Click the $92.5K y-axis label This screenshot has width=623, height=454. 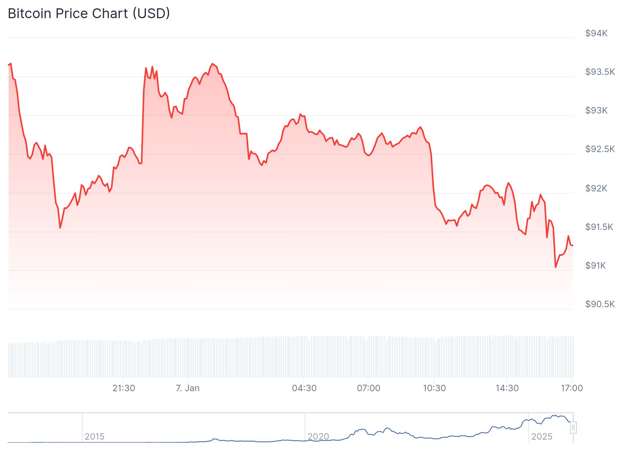[600, 149]
